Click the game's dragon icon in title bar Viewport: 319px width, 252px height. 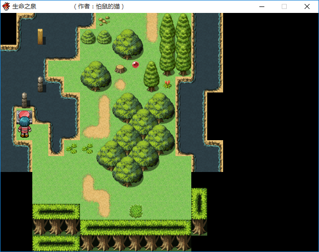[6, 6]
